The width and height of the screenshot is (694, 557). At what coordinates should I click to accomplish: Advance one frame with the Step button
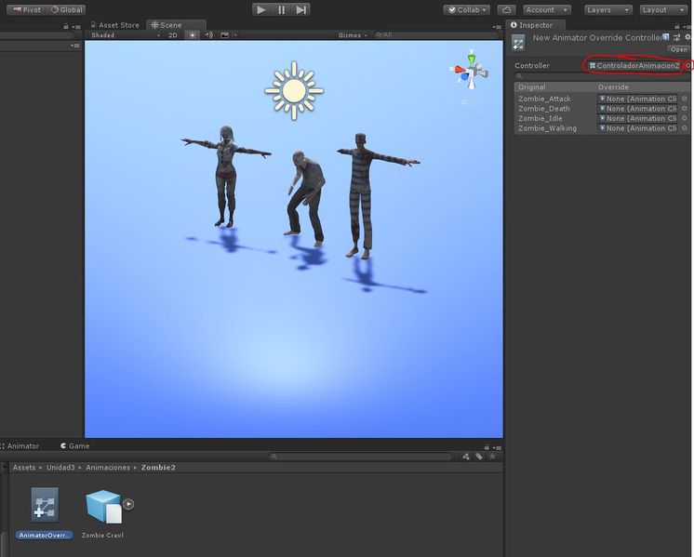(301, 9)
